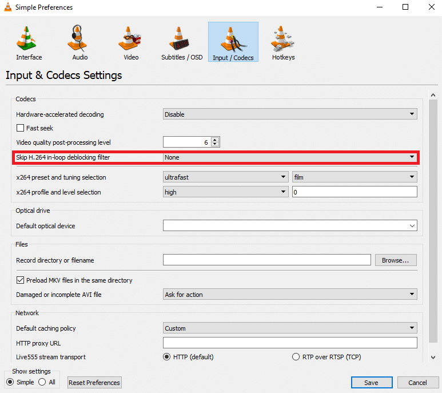Image resolution: width=442 pixels, height=393 pixels.
Task: Cancel the preferences dialog
Action: point(418,383)
